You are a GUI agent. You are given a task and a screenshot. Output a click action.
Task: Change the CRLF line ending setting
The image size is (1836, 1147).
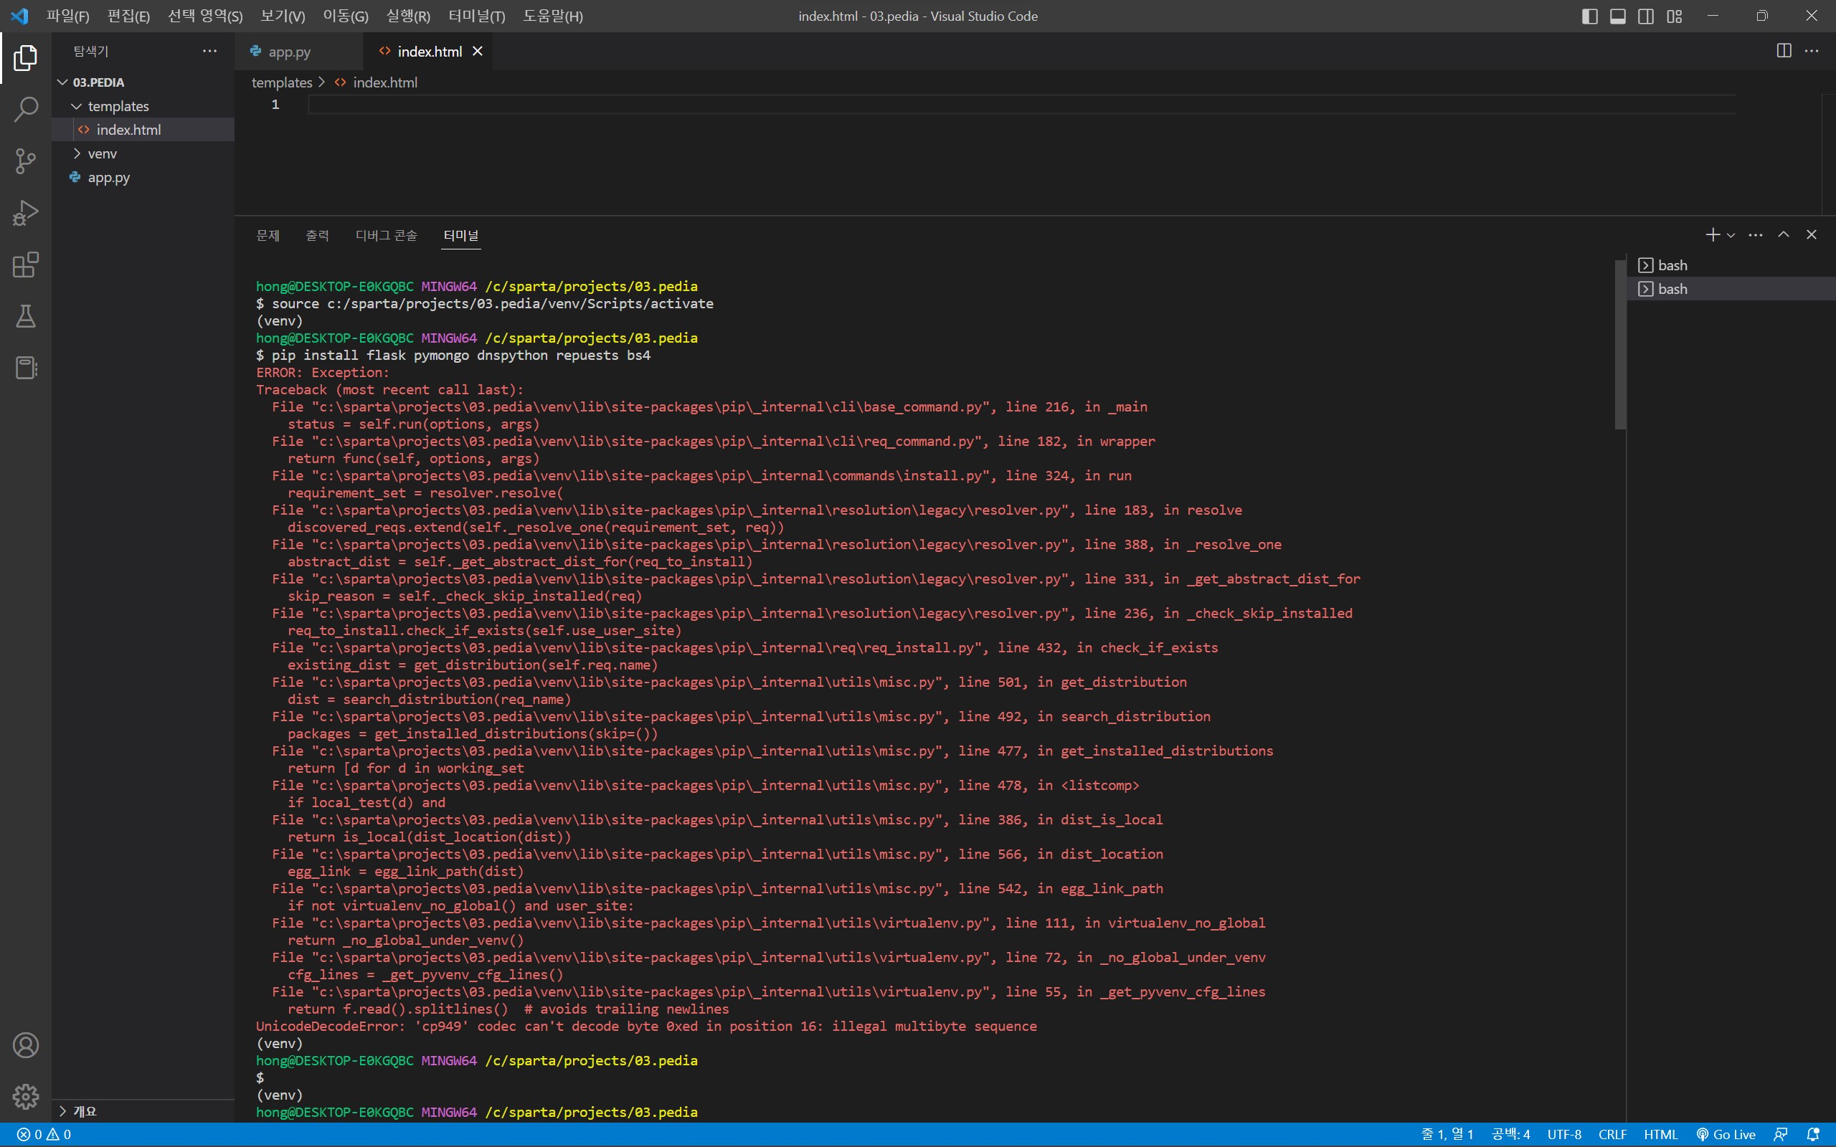pyautogui.click(x=1612, y=1134)
